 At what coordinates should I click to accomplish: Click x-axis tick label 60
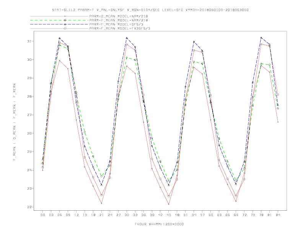click(211, 215)
